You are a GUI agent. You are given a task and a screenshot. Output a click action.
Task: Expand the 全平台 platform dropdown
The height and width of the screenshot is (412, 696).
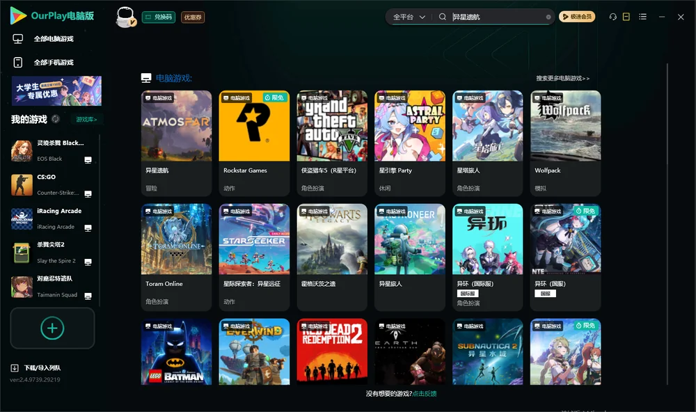coord(409,17)
